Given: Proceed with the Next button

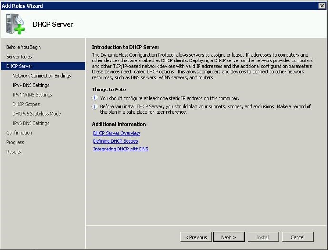Looking at the screenshot, I should click(x=229, y=237).
